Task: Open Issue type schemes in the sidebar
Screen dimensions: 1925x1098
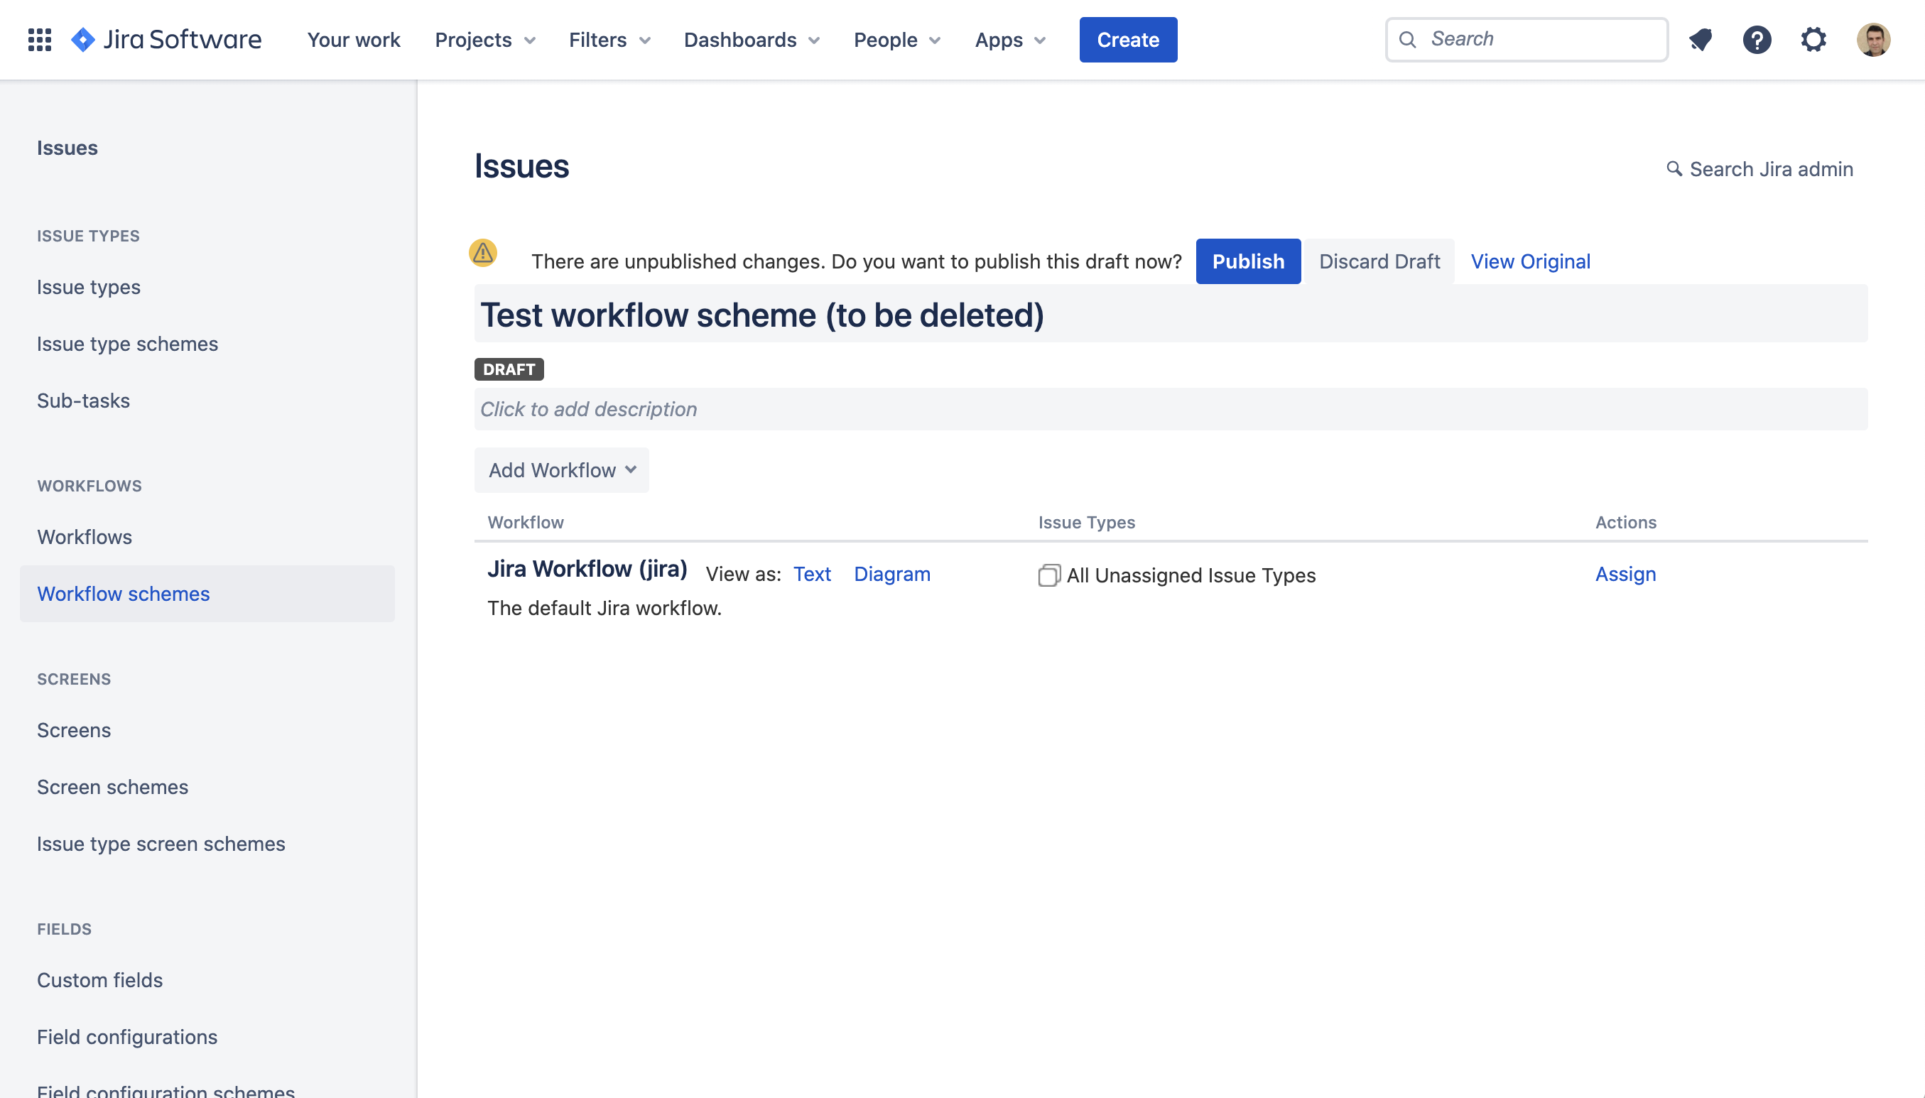Action: (x=127, y=344)
